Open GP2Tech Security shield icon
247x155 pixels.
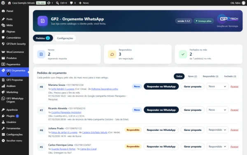[3, 44]
